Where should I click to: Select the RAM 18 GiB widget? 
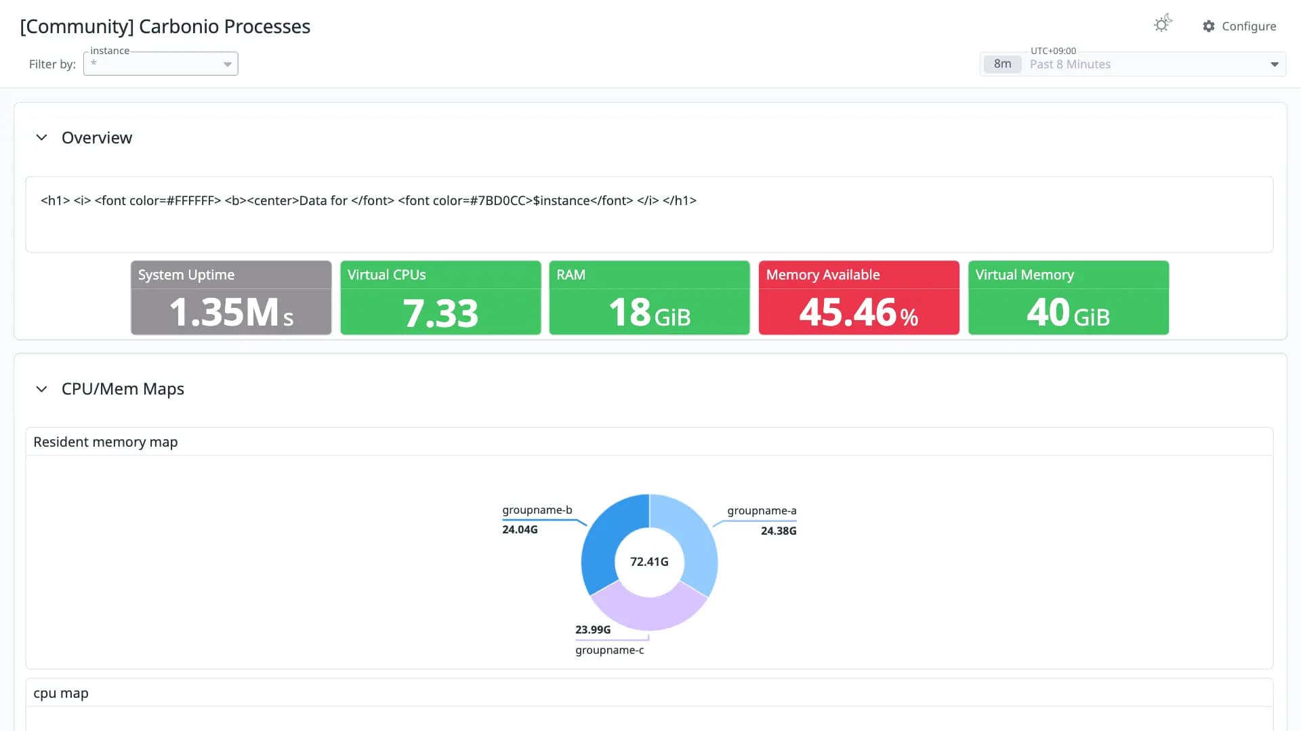coord(649,298)
